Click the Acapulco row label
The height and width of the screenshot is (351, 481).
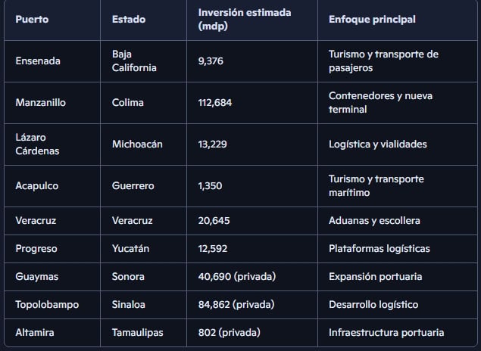click(x=37, y=186)
